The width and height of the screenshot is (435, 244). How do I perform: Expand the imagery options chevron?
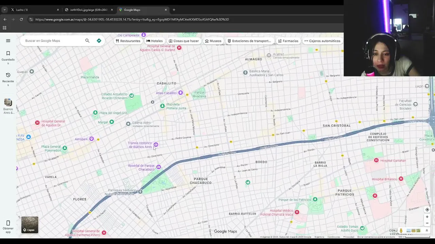coord(427,231)
